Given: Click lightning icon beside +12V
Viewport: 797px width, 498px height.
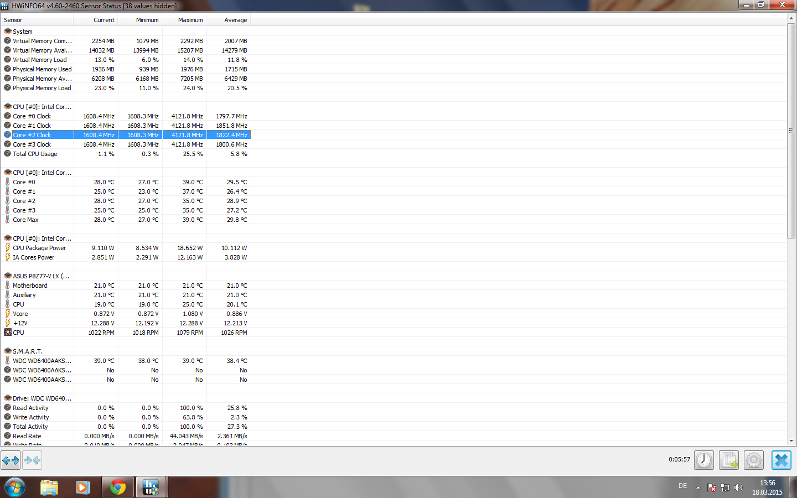Looking at the screenshot, I should [7, 323].
